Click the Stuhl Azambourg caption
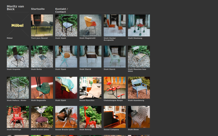Image resolution: width=218 pixels, height=136 pixels. coord(136,100)
